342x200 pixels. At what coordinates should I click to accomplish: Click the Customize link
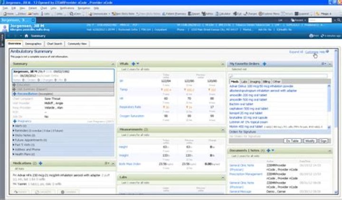(312, 52)
